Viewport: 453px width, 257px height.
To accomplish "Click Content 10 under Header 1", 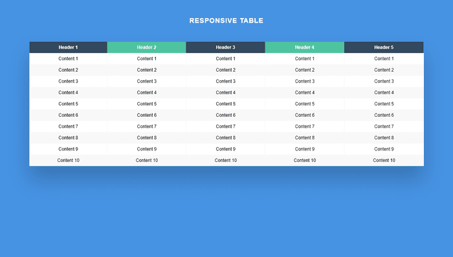I will (68, 161).
